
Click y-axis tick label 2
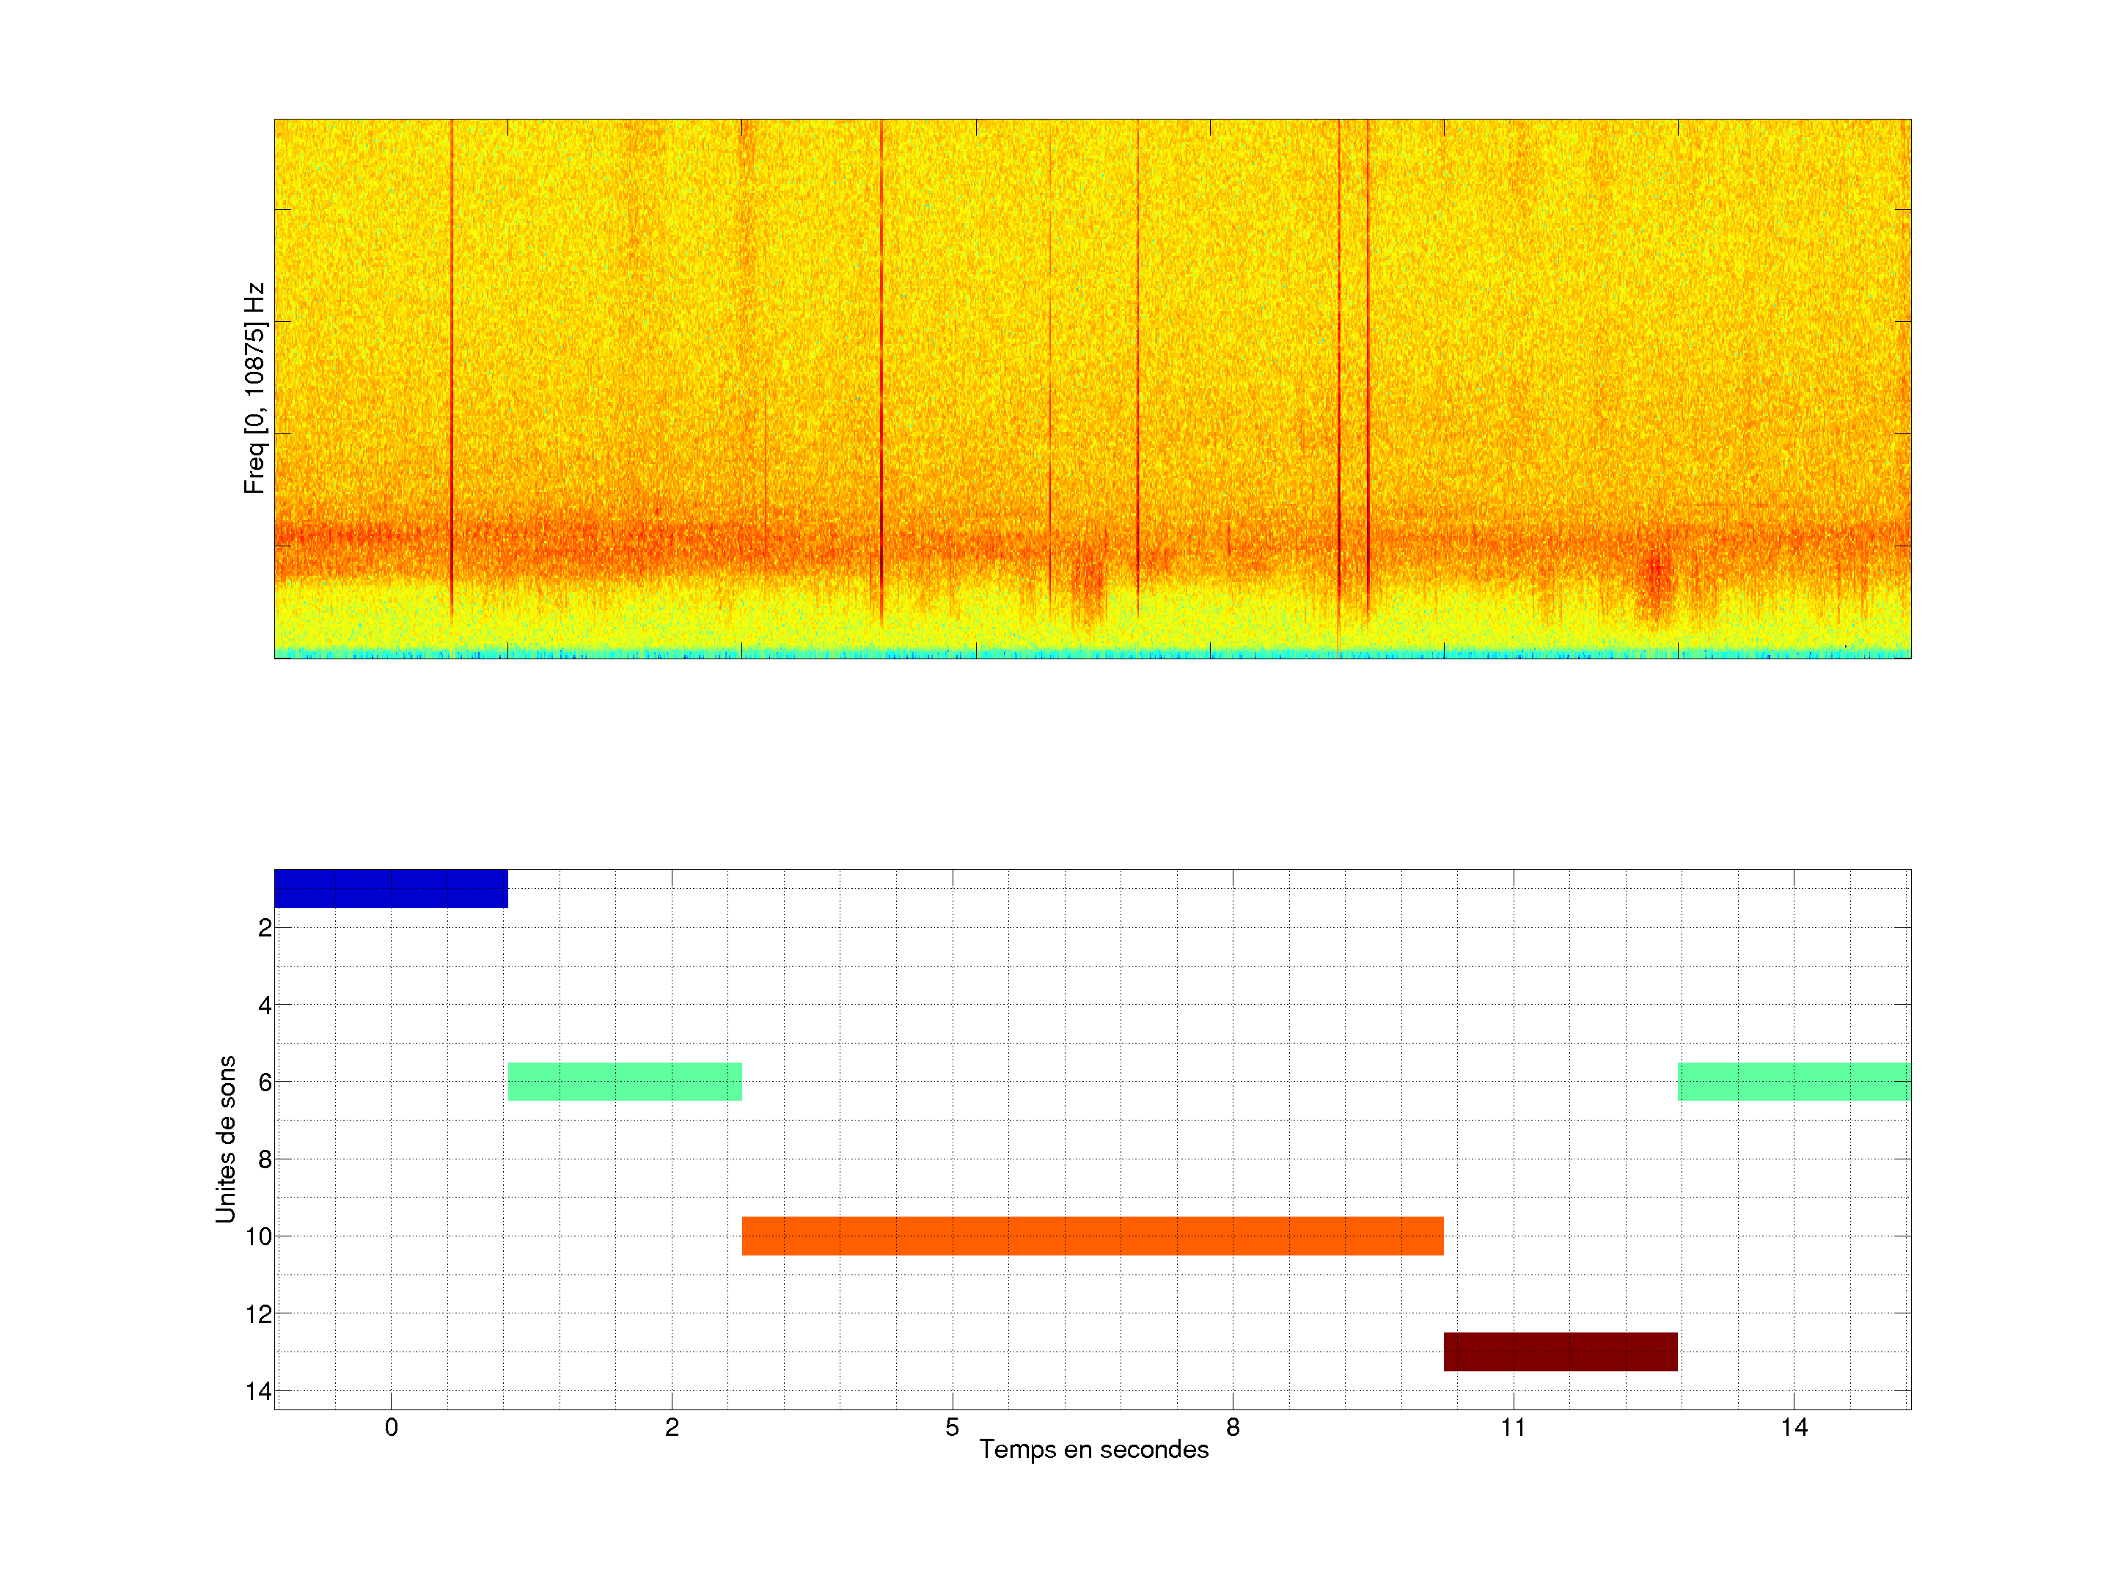(x=265, y=928)
